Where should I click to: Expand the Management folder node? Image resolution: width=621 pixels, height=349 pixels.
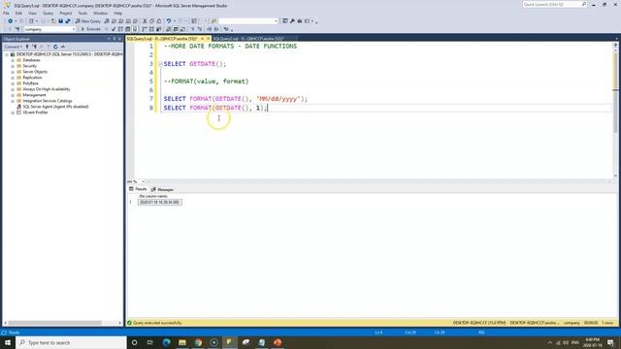[13, 95]
